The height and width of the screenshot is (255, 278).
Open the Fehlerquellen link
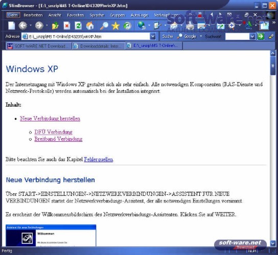coord(99,159)
